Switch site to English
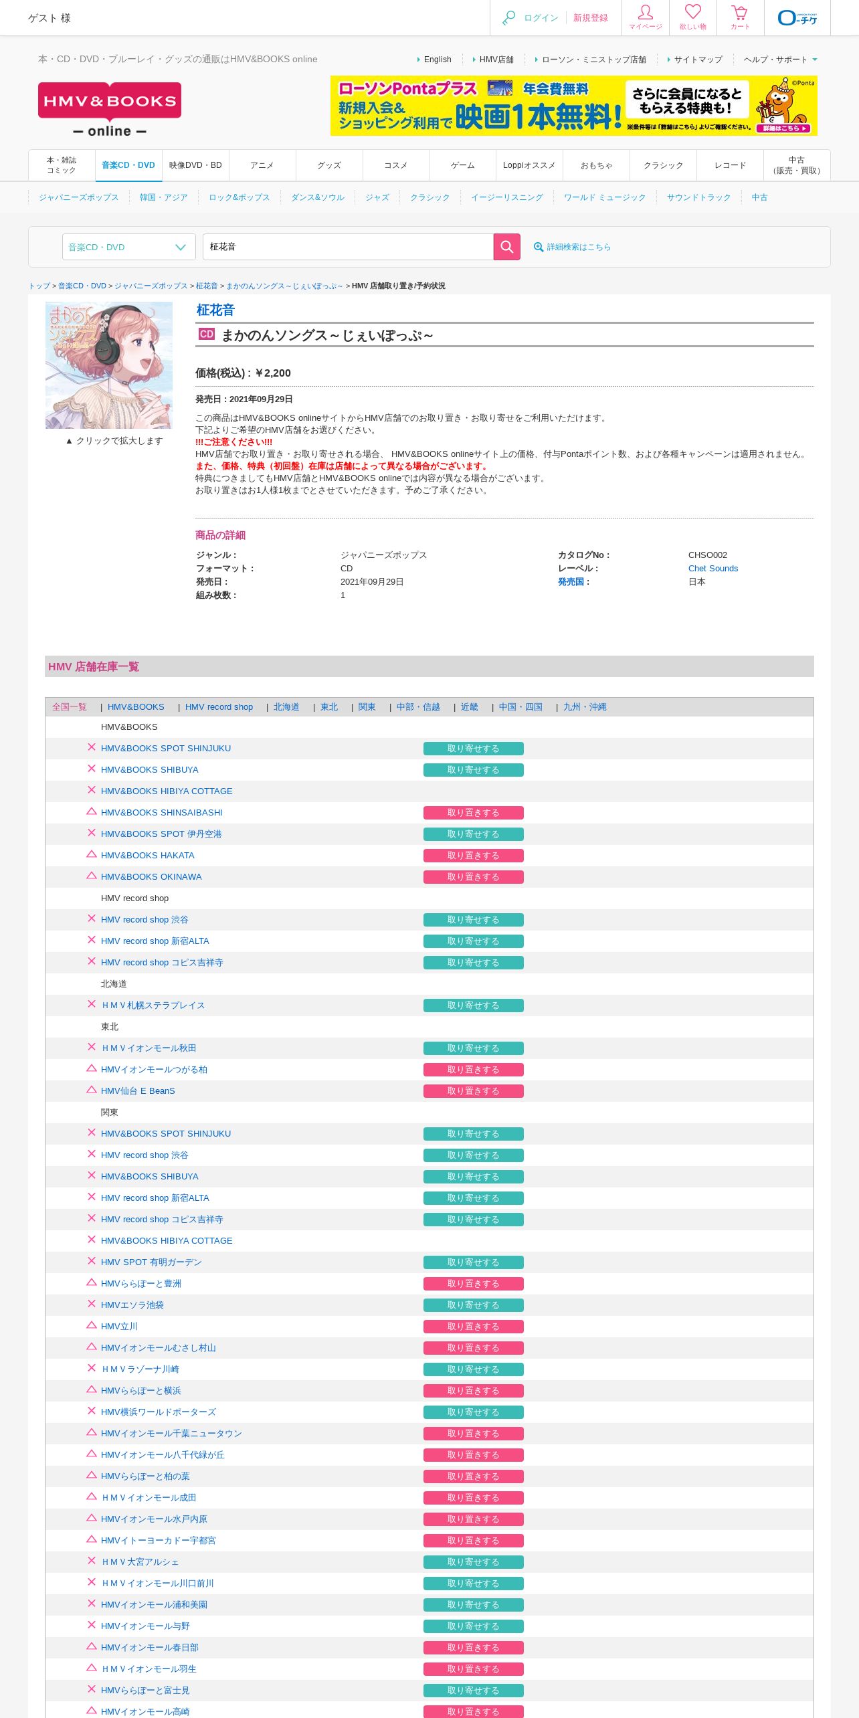859x1718 pixels. coord(438,60)
